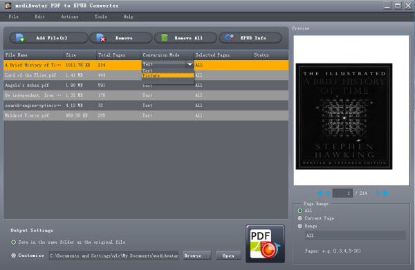Click the 1.41 MB size cell
Viewport: 415px width, 270px height.
[75, 75]
